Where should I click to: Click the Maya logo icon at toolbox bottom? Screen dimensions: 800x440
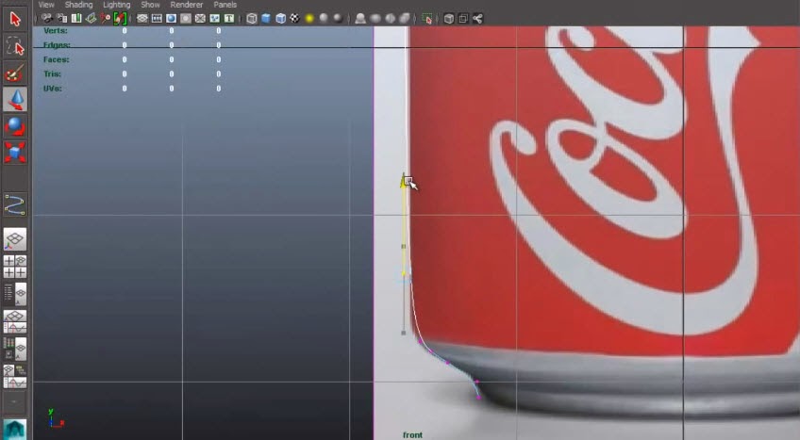click(x=14, y=430)
